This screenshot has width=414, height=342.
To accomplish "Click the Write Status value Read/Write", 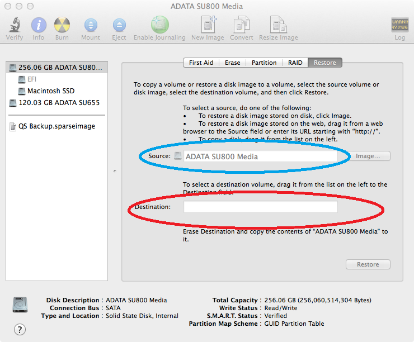I will (x=281, y=308).
